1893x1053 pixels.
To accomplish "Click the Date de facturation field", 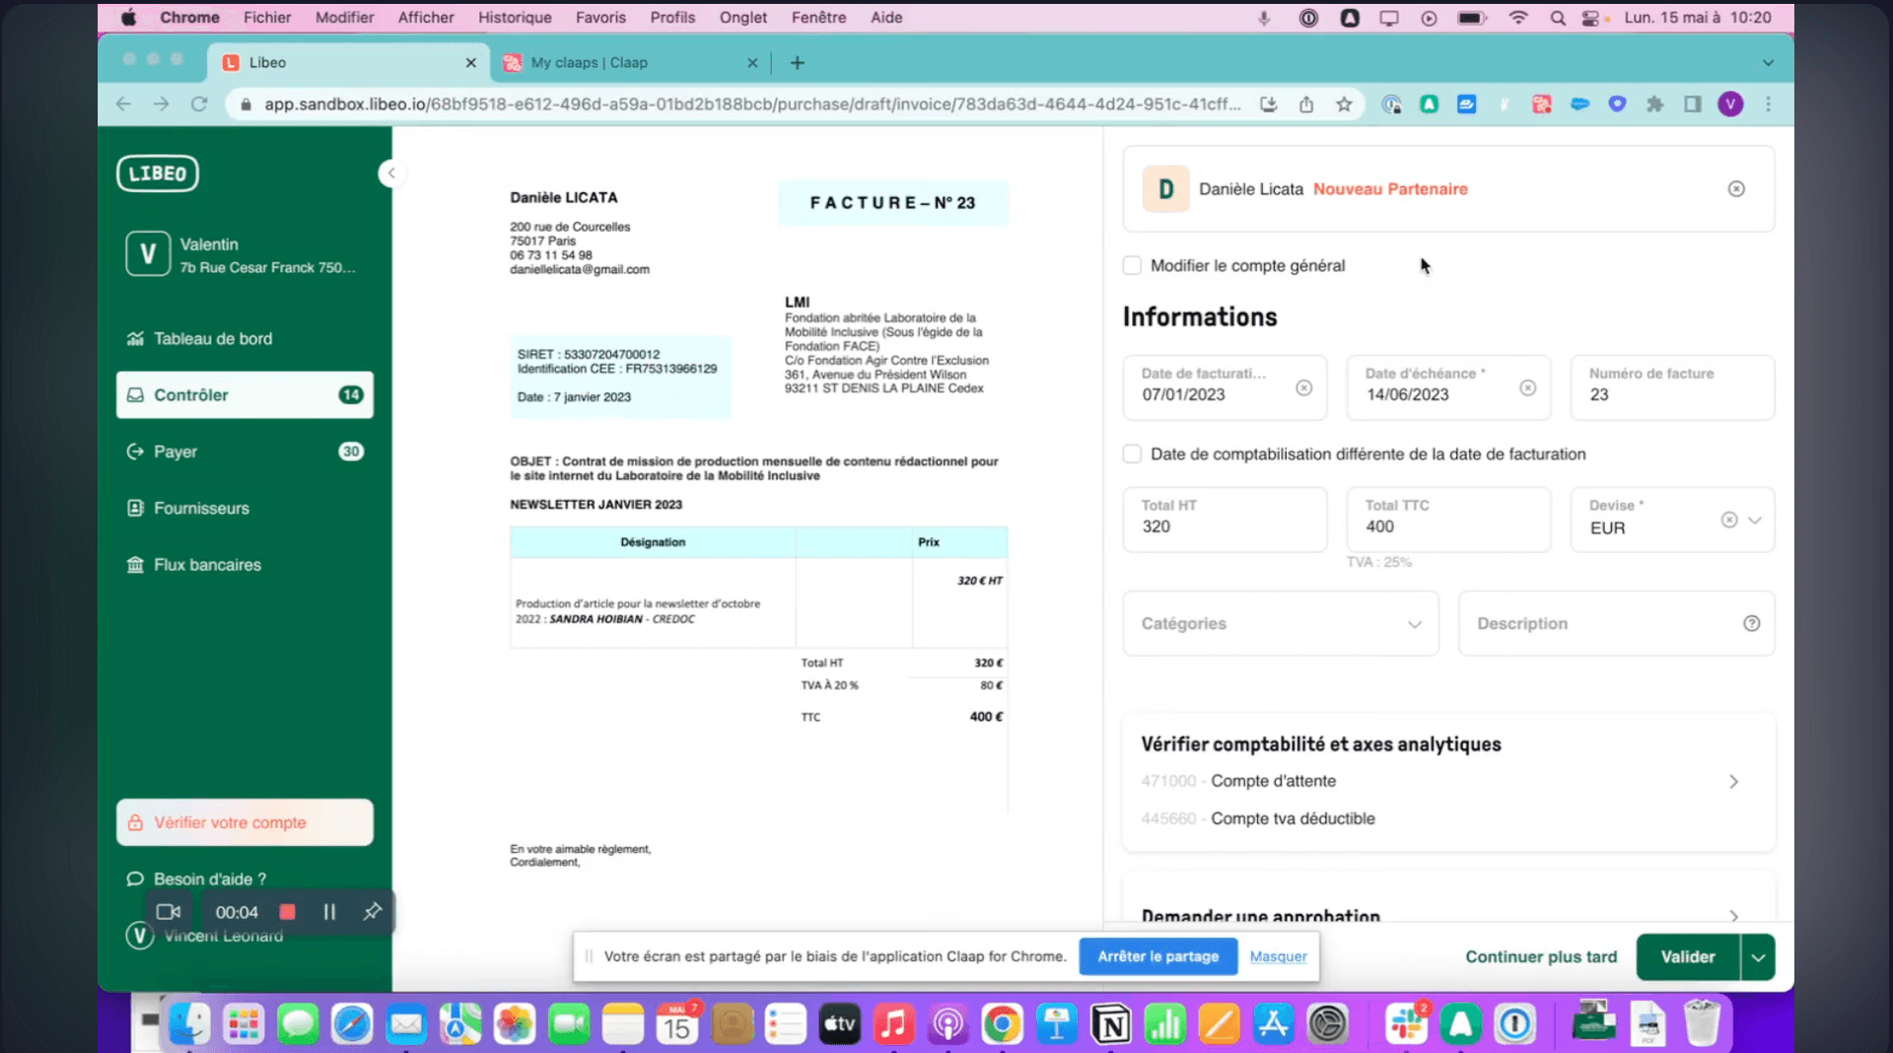I will point(1225,387).
